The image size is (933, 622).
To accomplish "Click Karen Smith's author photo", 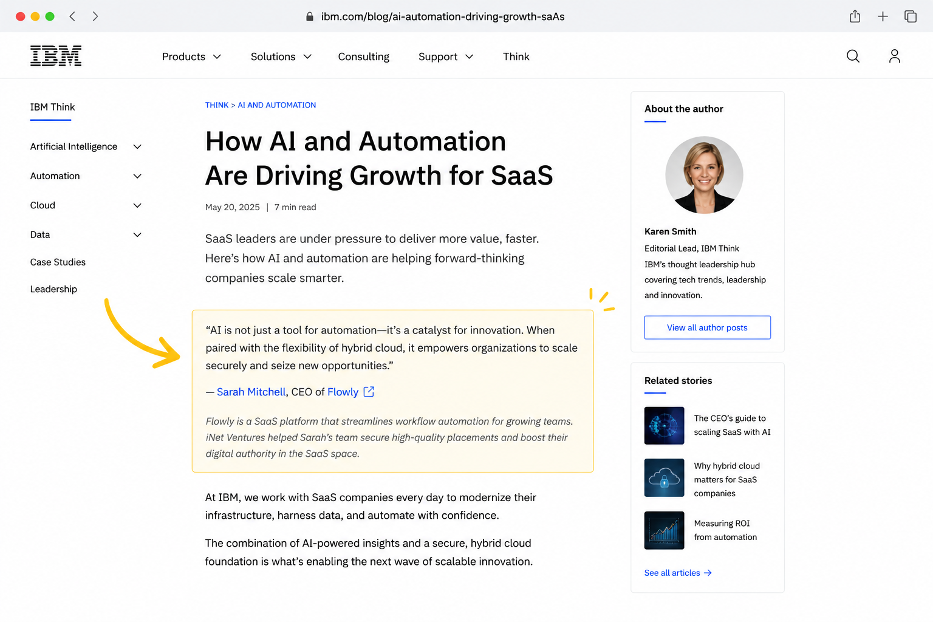I will [x=704, y=175].
